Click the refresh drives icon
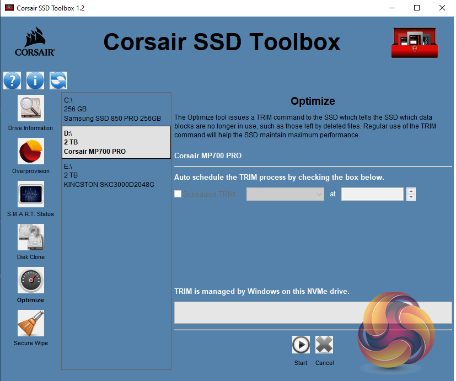The width and height of the screenshot is (456, 381). (x=58, y=81)
